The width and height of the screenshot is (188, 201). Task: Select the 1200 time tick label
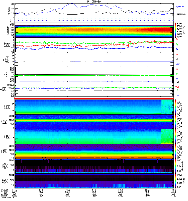tap(15, 196)
